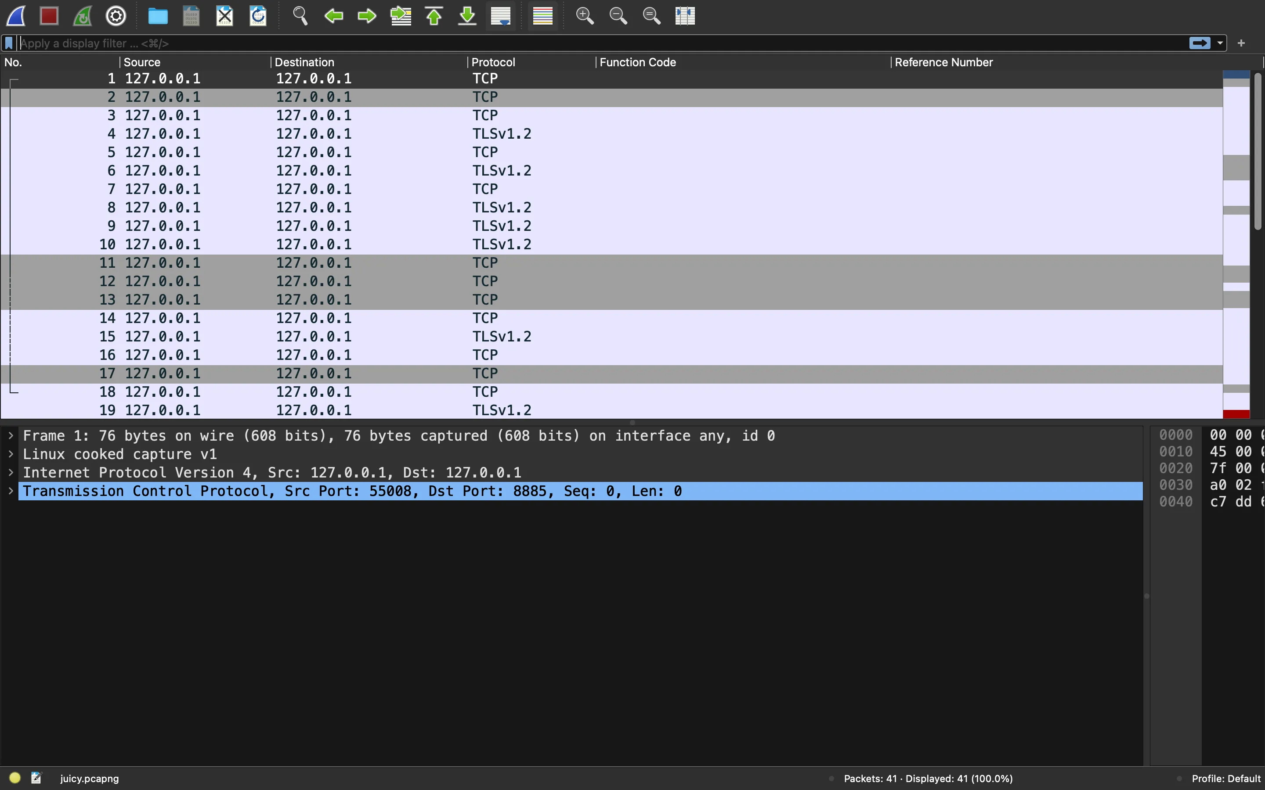Save this capture file
Image resolution: width=1265 pixels, height=790 pixels.
192,16
